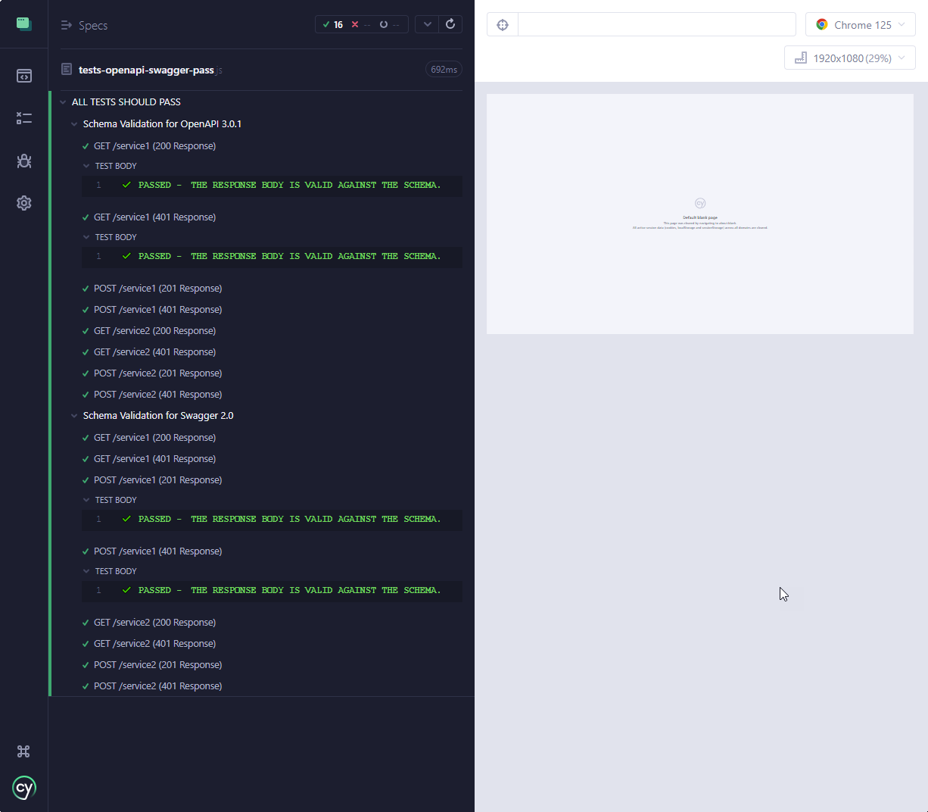Screen dimensions: 928x812
Task: Toggle auto-scrolling options chevron button
Action: pyautogui.click(x=427, y=24)
